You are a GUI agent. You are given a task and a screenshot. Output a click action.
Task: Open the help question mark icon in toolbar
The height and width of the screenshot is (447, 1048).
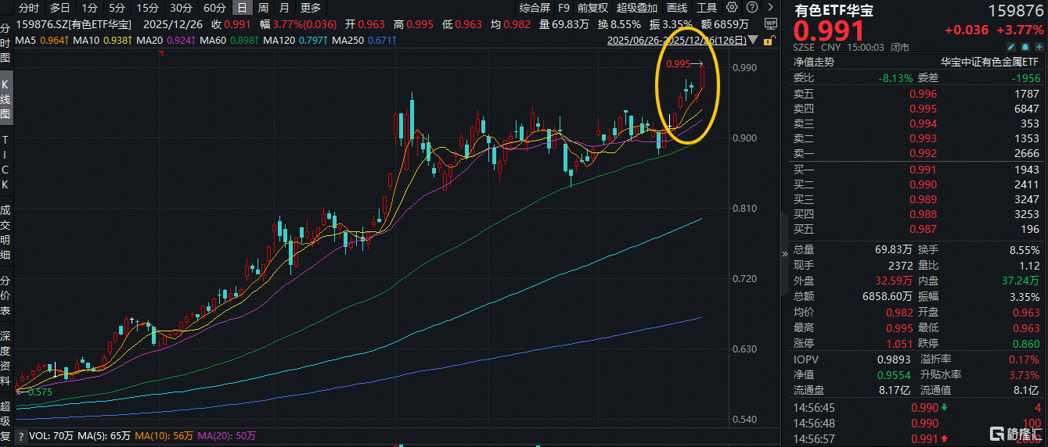click(x=752, y=8)
